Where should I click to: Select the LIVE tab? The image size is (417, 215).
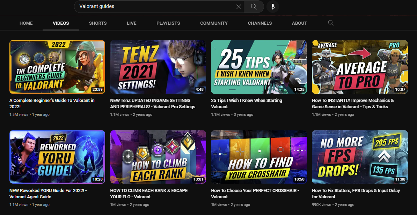pyautogui.click(x=132, y=23)
